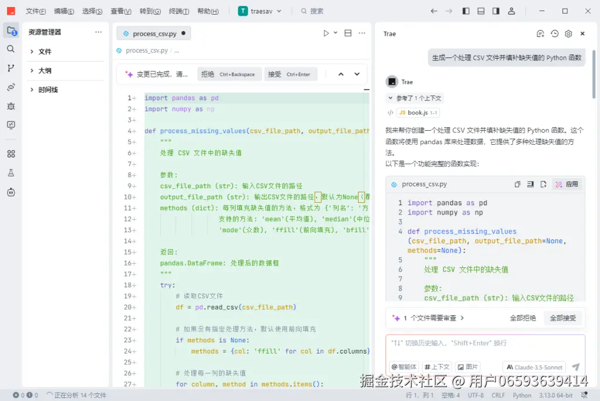Viewport: 600px width, 401px height.
Task: Open the Extensions view
Action: click(x=11, y=154)
